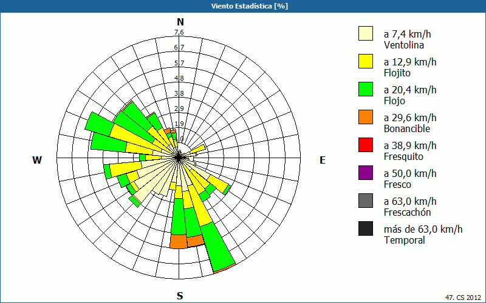Click the 7,6 scale value
Image resolution: width=486 pixels, height=303 pixels.
coord(179,33)
